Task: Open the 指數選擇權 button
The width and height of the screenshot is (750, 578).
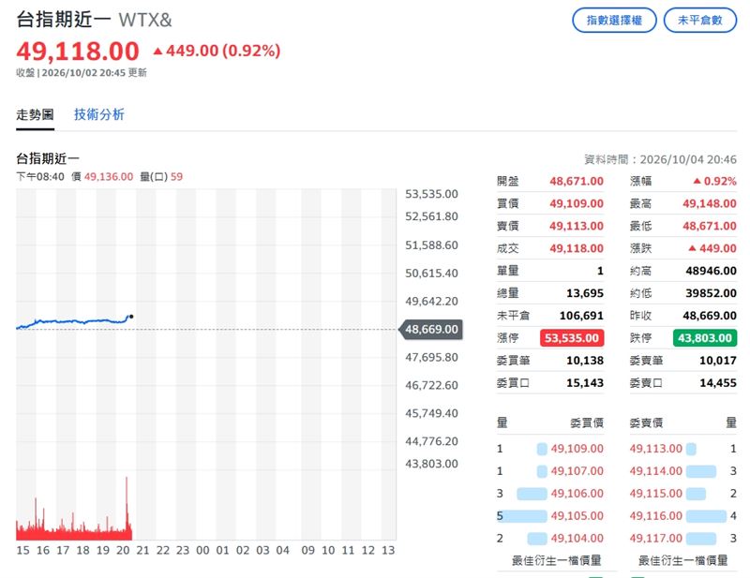Action: point(614,20)
